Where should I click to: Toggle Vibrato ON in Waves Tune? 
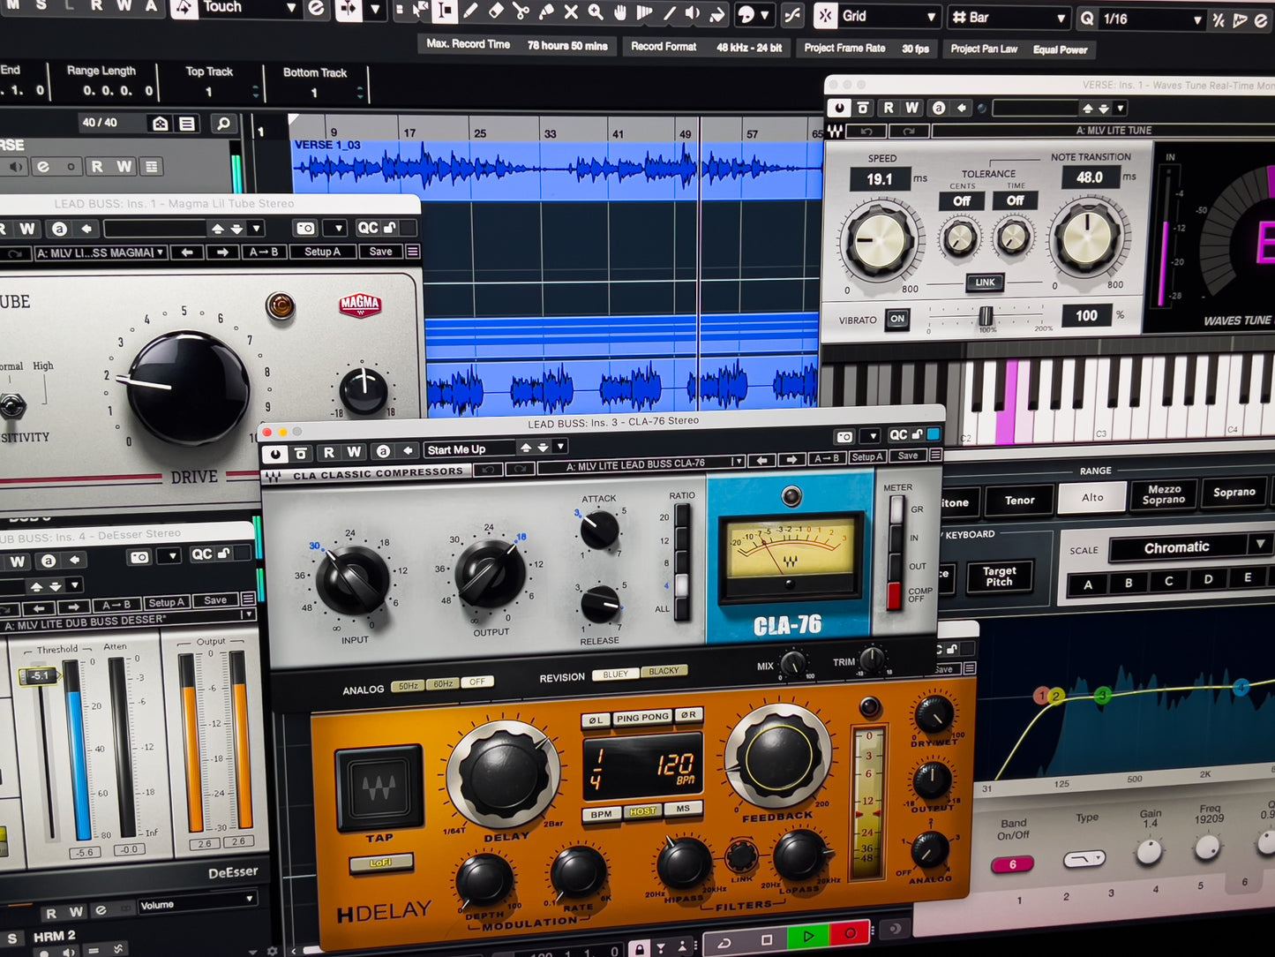pos(897,319)
